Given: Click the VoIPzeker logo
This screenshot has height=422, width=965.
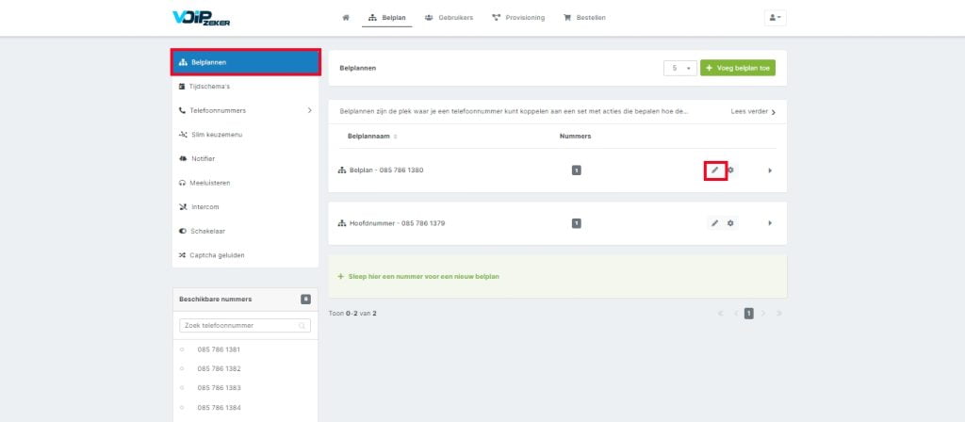Looking at the screenshot, I should click(x=202, y=18).
